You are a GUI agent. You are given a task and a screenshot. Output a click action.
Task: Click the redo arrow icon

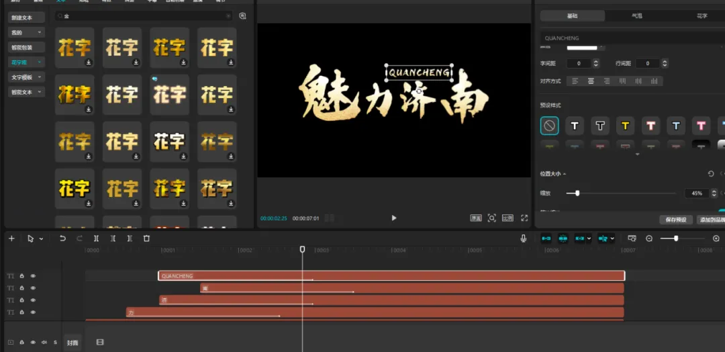tap(79, 238)
